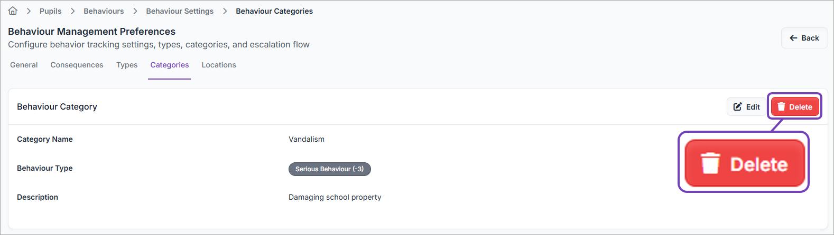Click the left arrow icon on Back
Screen dimensions: 834x235
pos(793,38)
